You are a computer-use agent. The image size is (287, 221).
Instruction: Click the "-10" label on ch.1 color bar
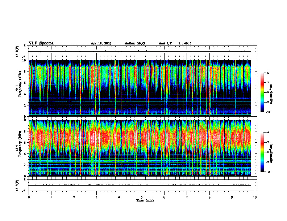[268, 112]
